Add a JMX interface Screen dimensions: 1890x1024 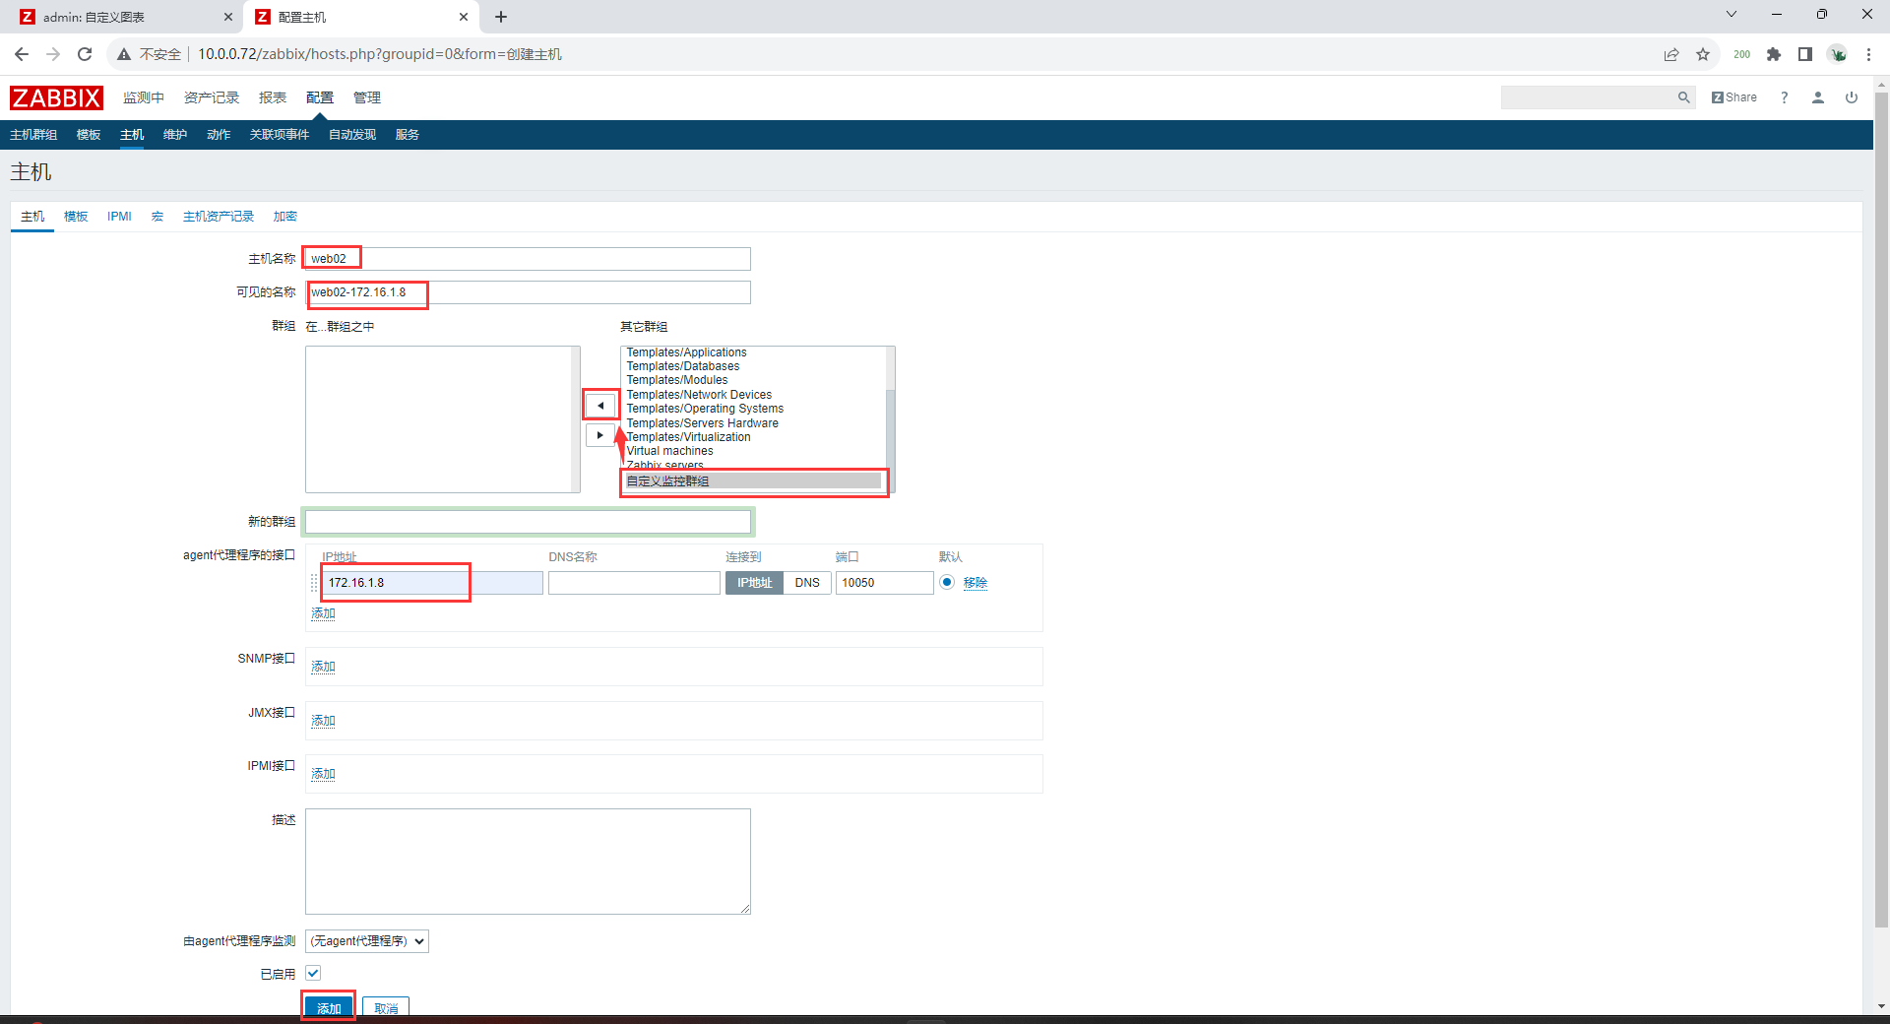point(323,721)
